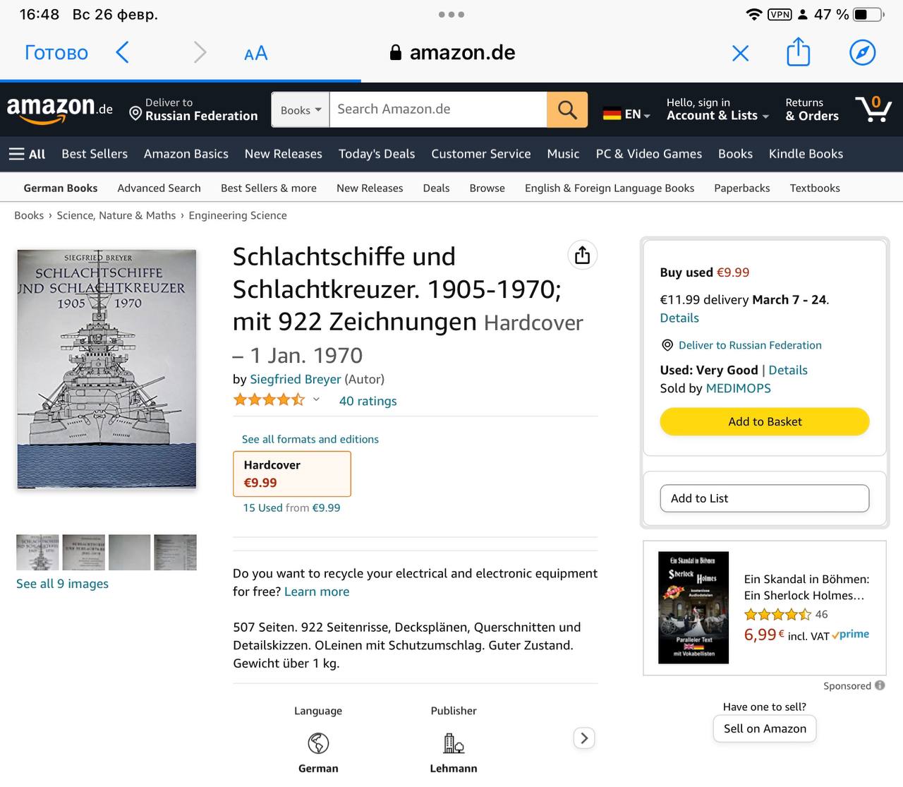Expand the star ratings breakdown chevron
This screenshot has height=787, width=903.
316,400
